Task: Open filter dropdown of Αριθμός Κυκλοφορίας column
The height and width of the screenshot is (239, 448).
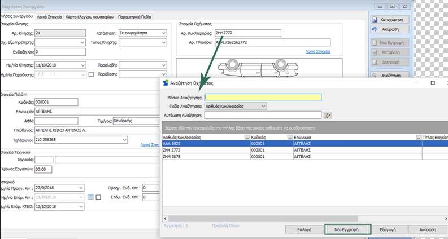Action: coord(247,138)
